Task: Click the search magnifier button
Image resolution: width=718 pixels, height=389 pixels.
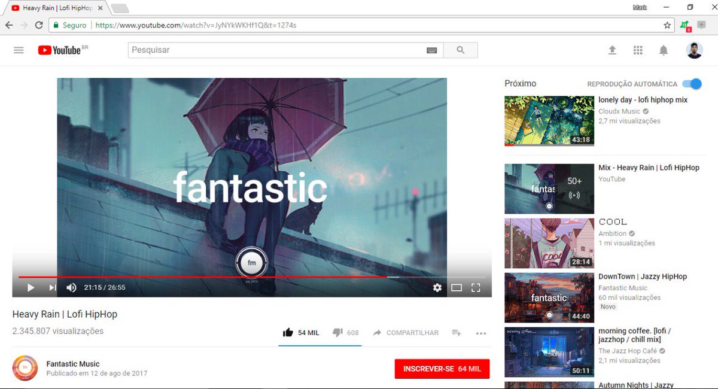Action: coord(460,50)
